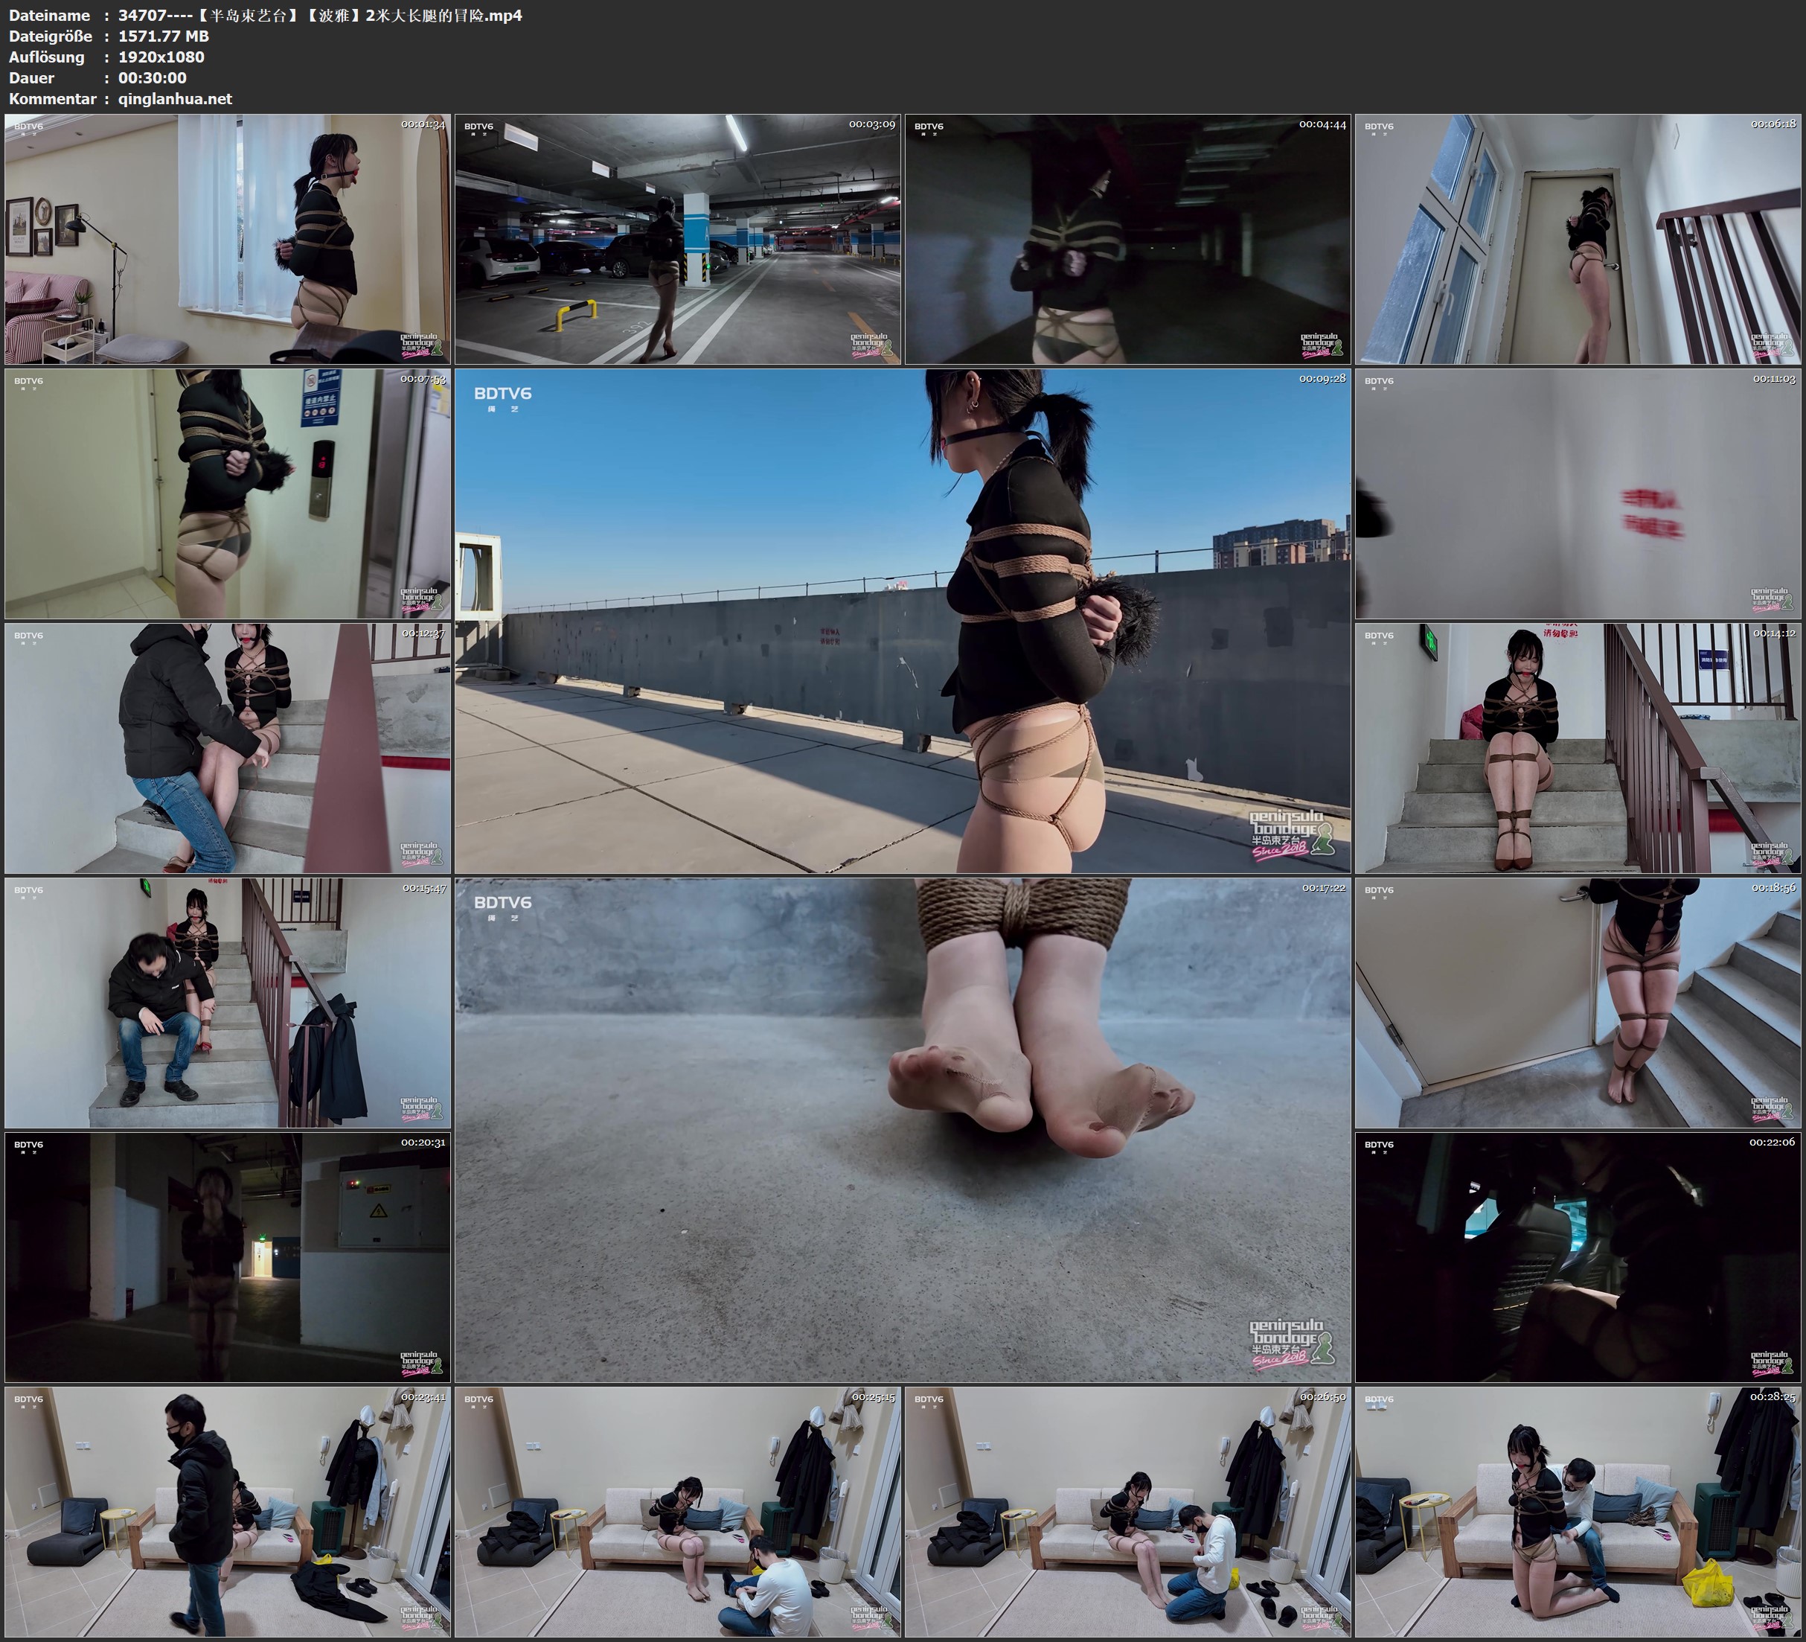Screen dimensions: 1806x1642
Task: Click the qinglanhua.net comment text
Action: click(x=175, y=98)
